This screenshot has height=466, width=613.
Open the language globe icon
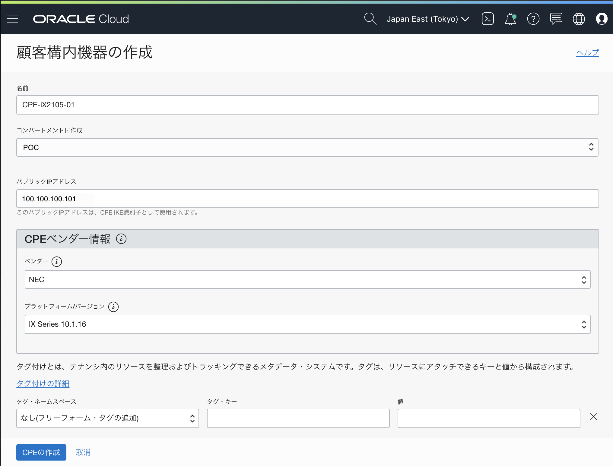click(x=579, y=19)
